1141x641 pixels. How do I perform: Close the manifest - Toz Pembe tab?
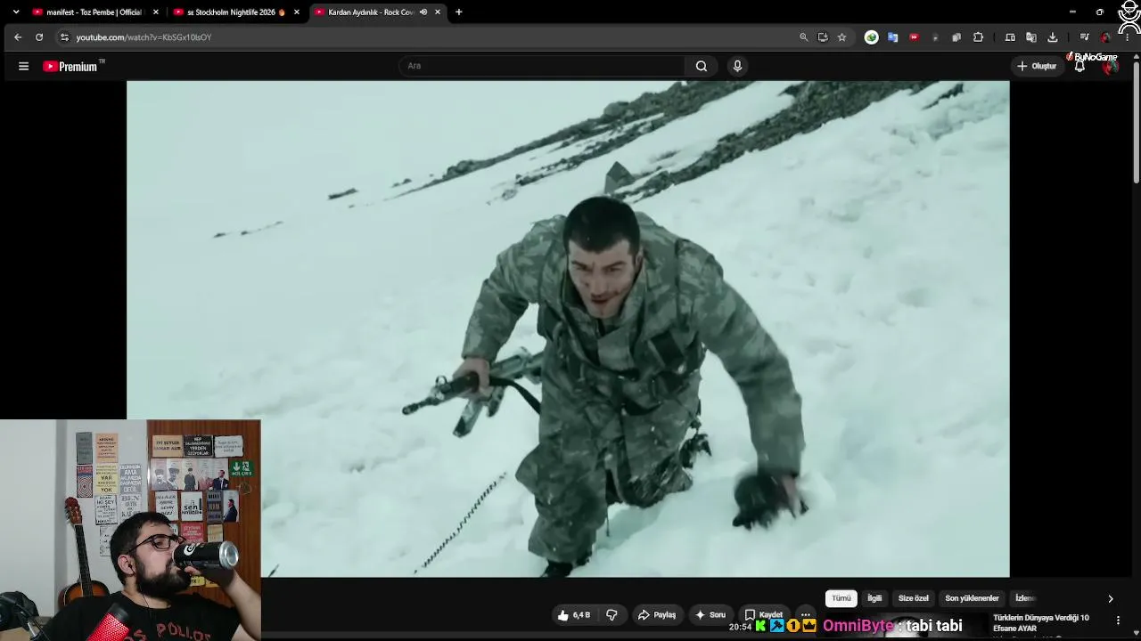156,12
